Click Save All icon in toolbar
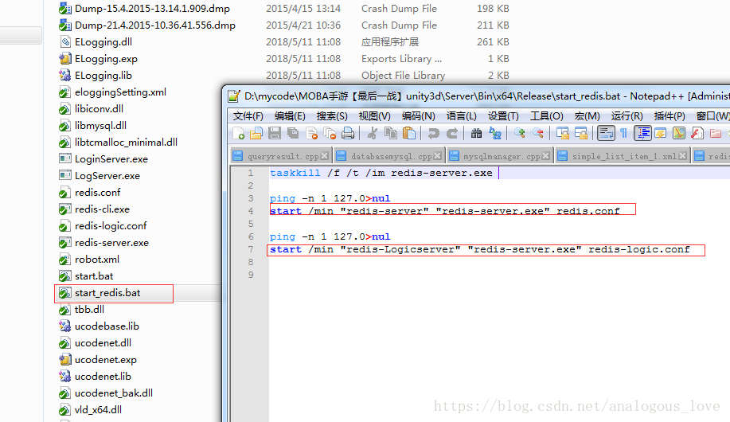 (293, 134)
